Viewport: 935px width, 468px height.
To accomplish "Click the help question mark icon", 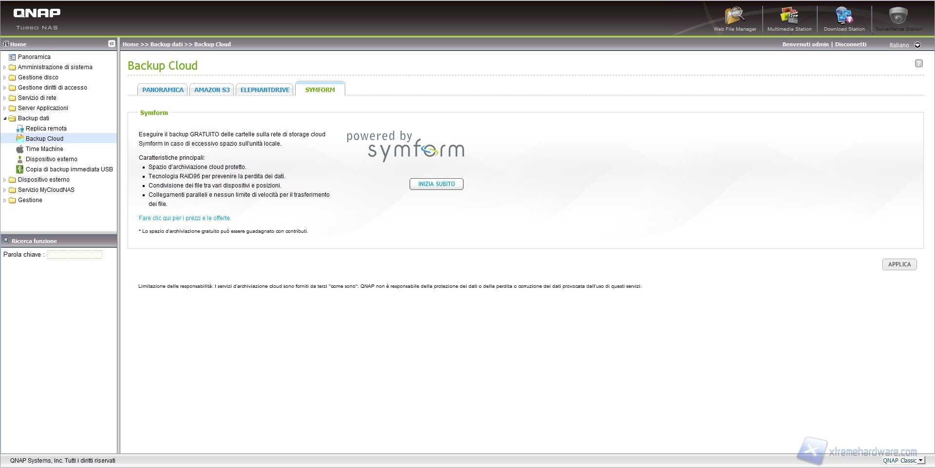I will pyautogui.click(x=918, y=63).
